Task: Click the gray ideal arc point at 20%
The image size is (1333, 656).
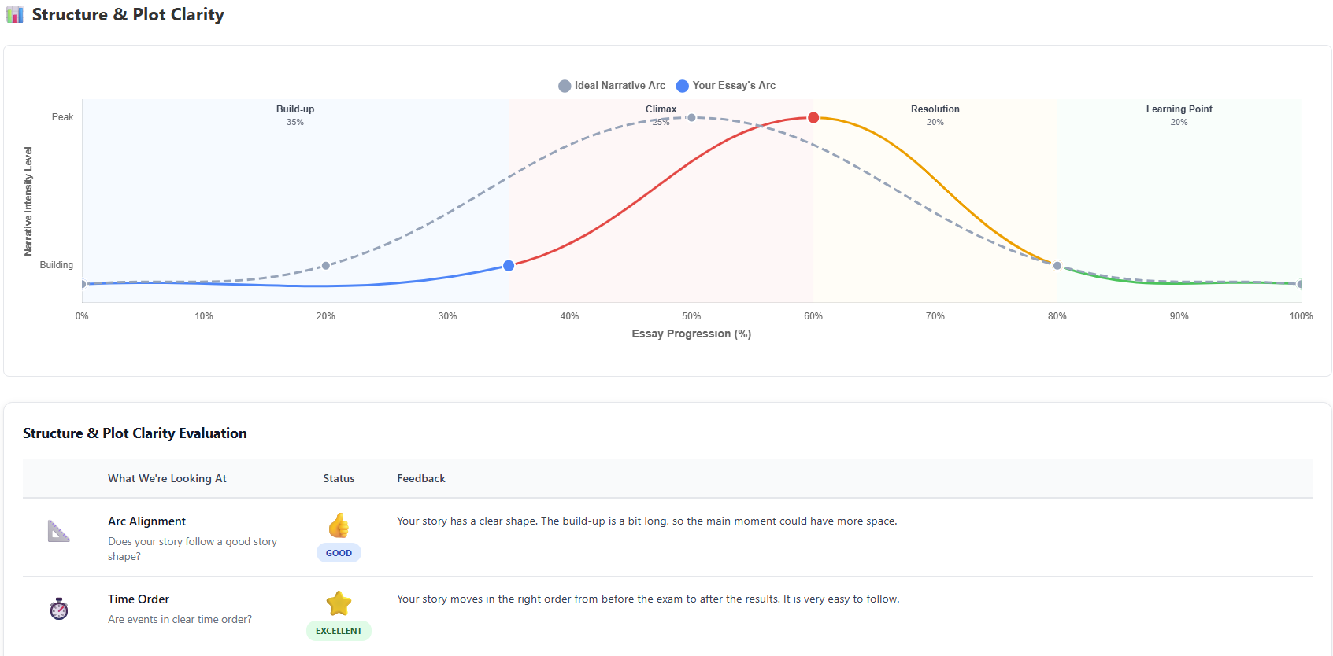Action: pyautogui.click(x=326, y=266)
